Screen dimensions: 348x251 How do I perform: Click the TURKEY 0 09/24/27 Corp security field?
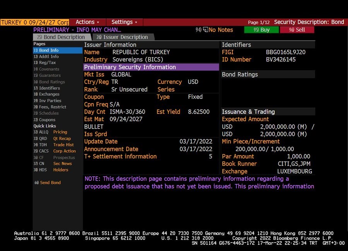[35, 22]
